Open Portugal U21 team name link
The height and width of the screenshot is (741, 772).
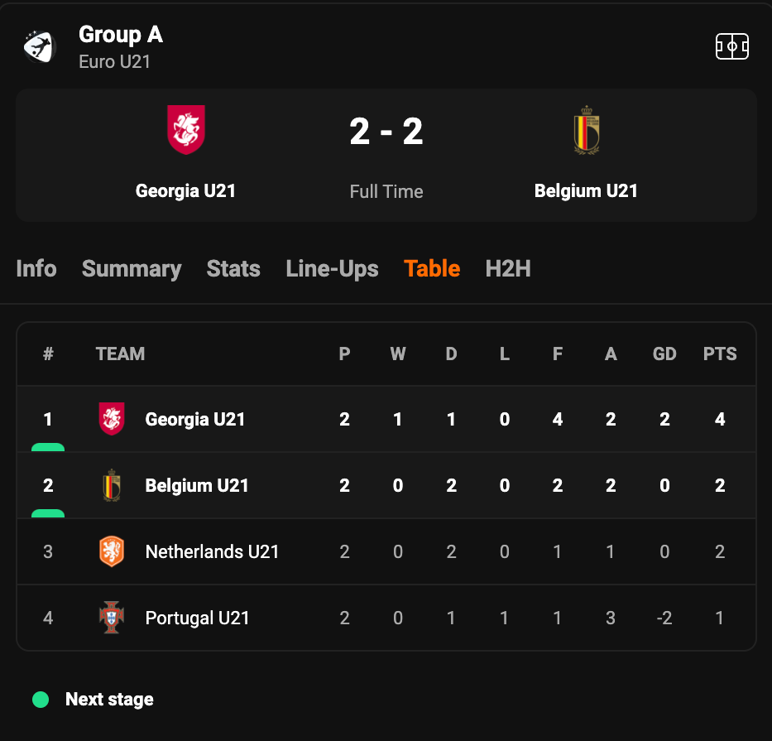click(x=198, y=618)
